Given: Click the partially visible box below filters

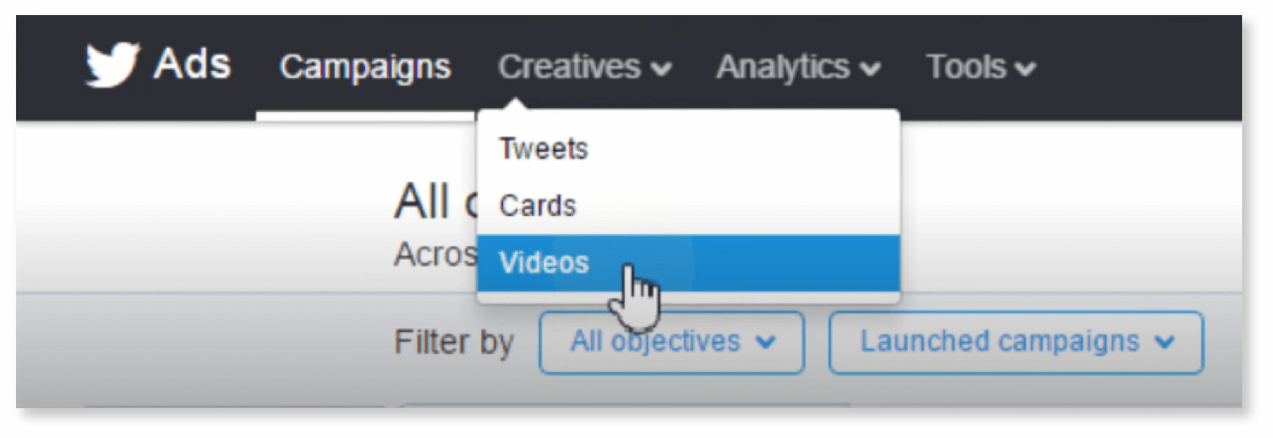Looking at the screenshot, I should click(x=624, y=406).
